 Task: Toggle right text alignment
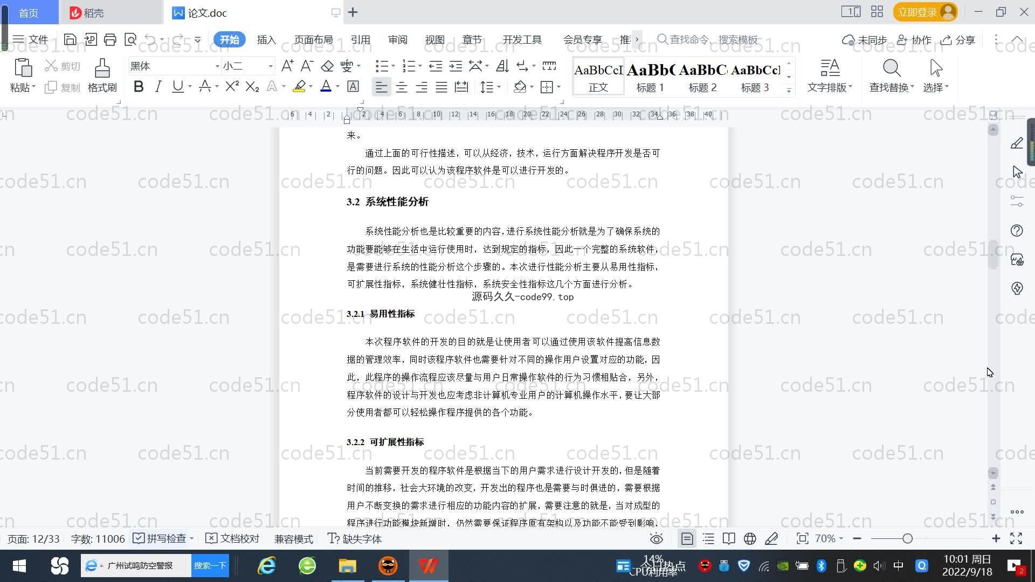pyautogui.click(x=422, y=87)
